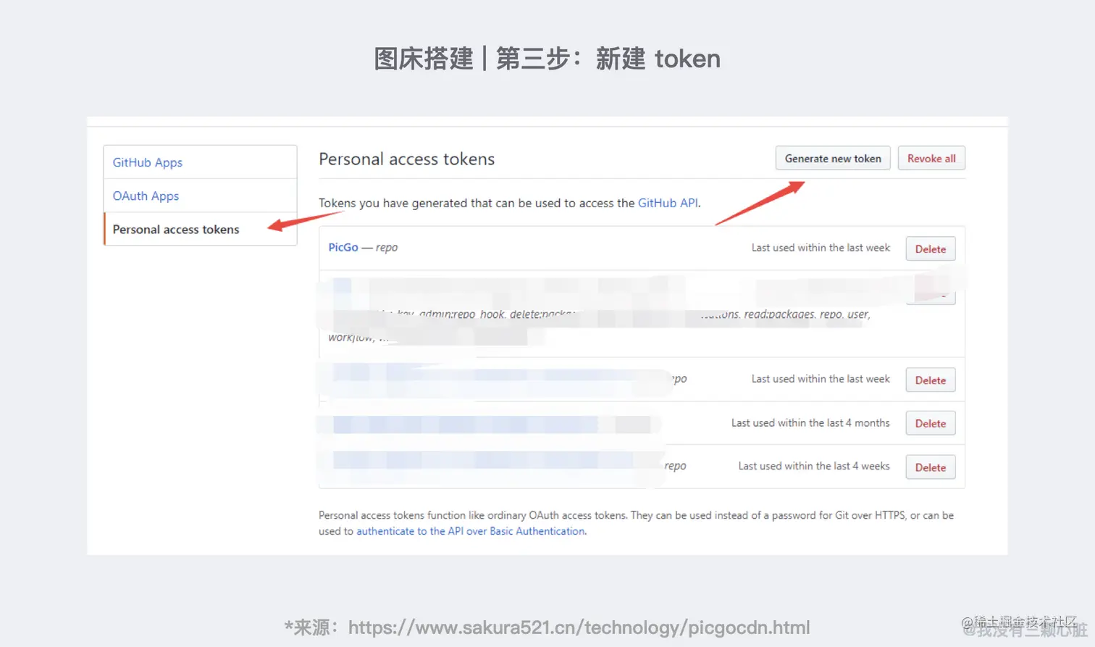This screenshot has width=1095, height=647.
Task: Delete the PicGo repo token
Action: tap(931, 249)
